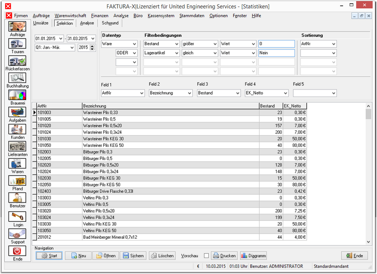
Task: Open the Optionen menu
Action: [218, 16]
